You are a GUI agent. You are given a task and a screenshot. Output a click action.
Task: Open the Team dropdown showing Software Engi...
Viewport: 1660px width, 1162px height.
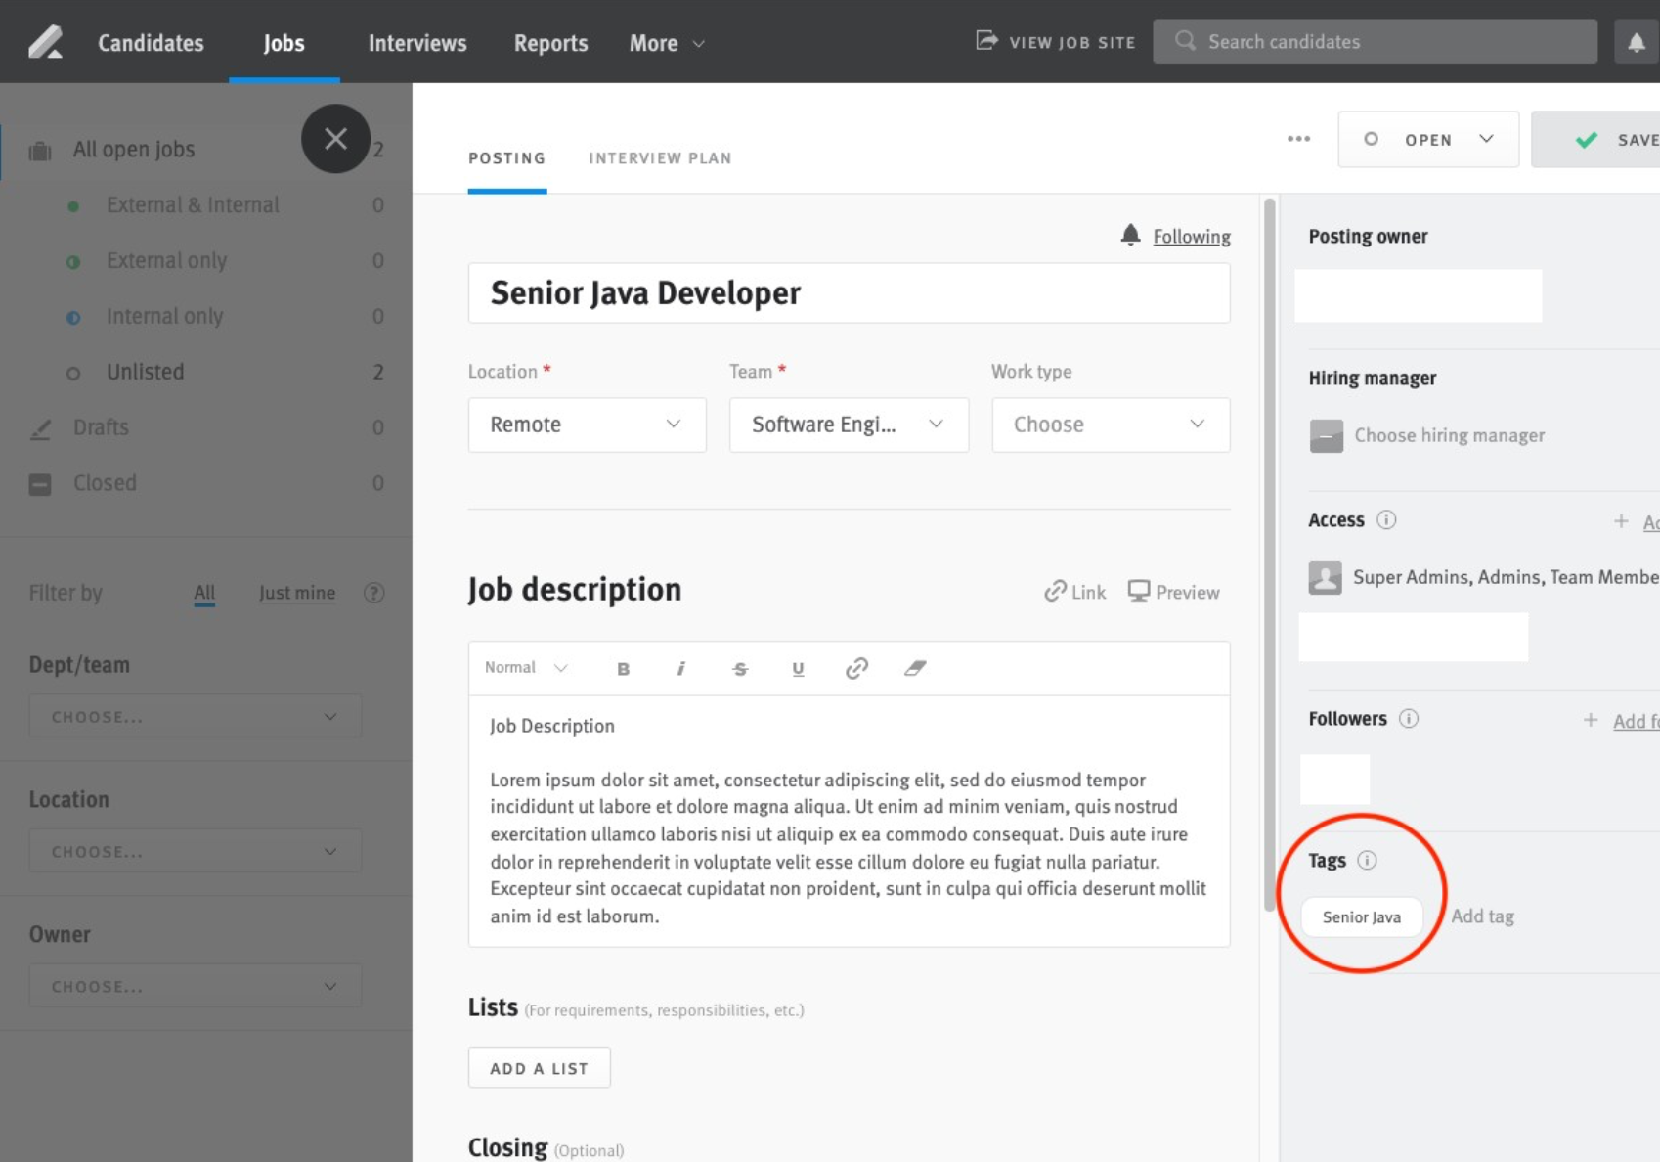click(x=848, y=425)
